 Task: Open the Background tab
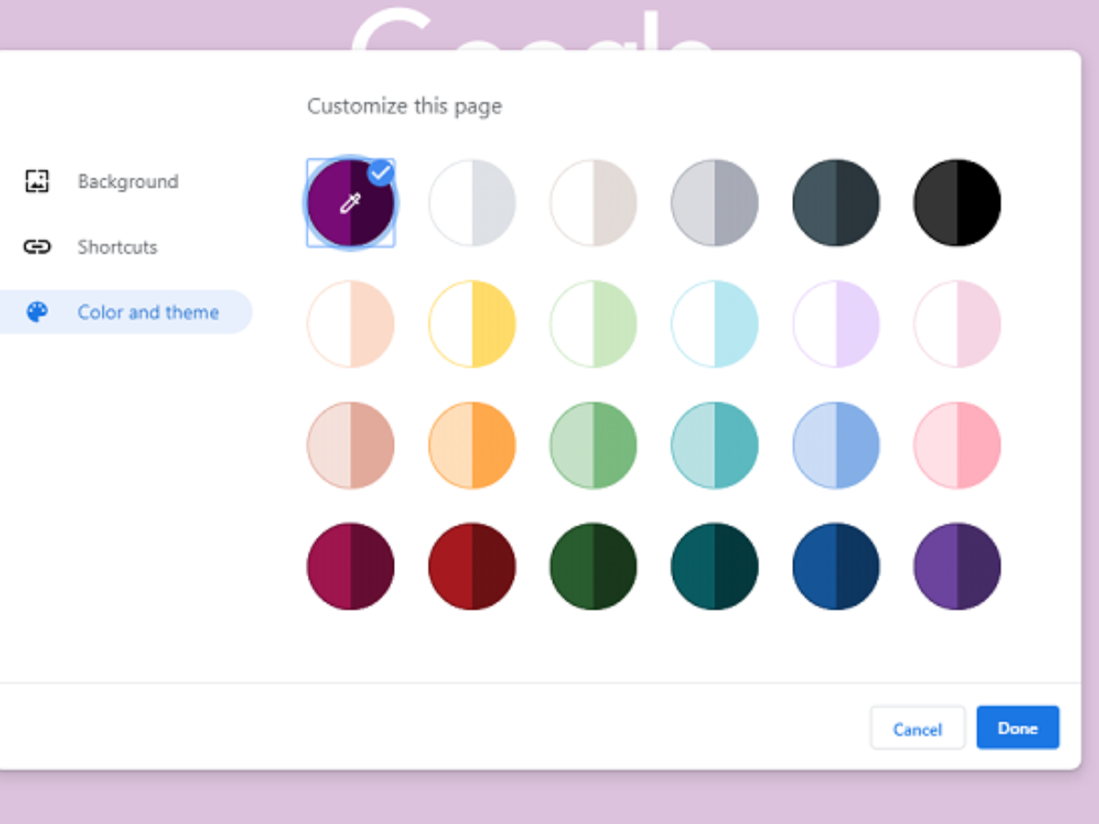(x=127, y=181)
